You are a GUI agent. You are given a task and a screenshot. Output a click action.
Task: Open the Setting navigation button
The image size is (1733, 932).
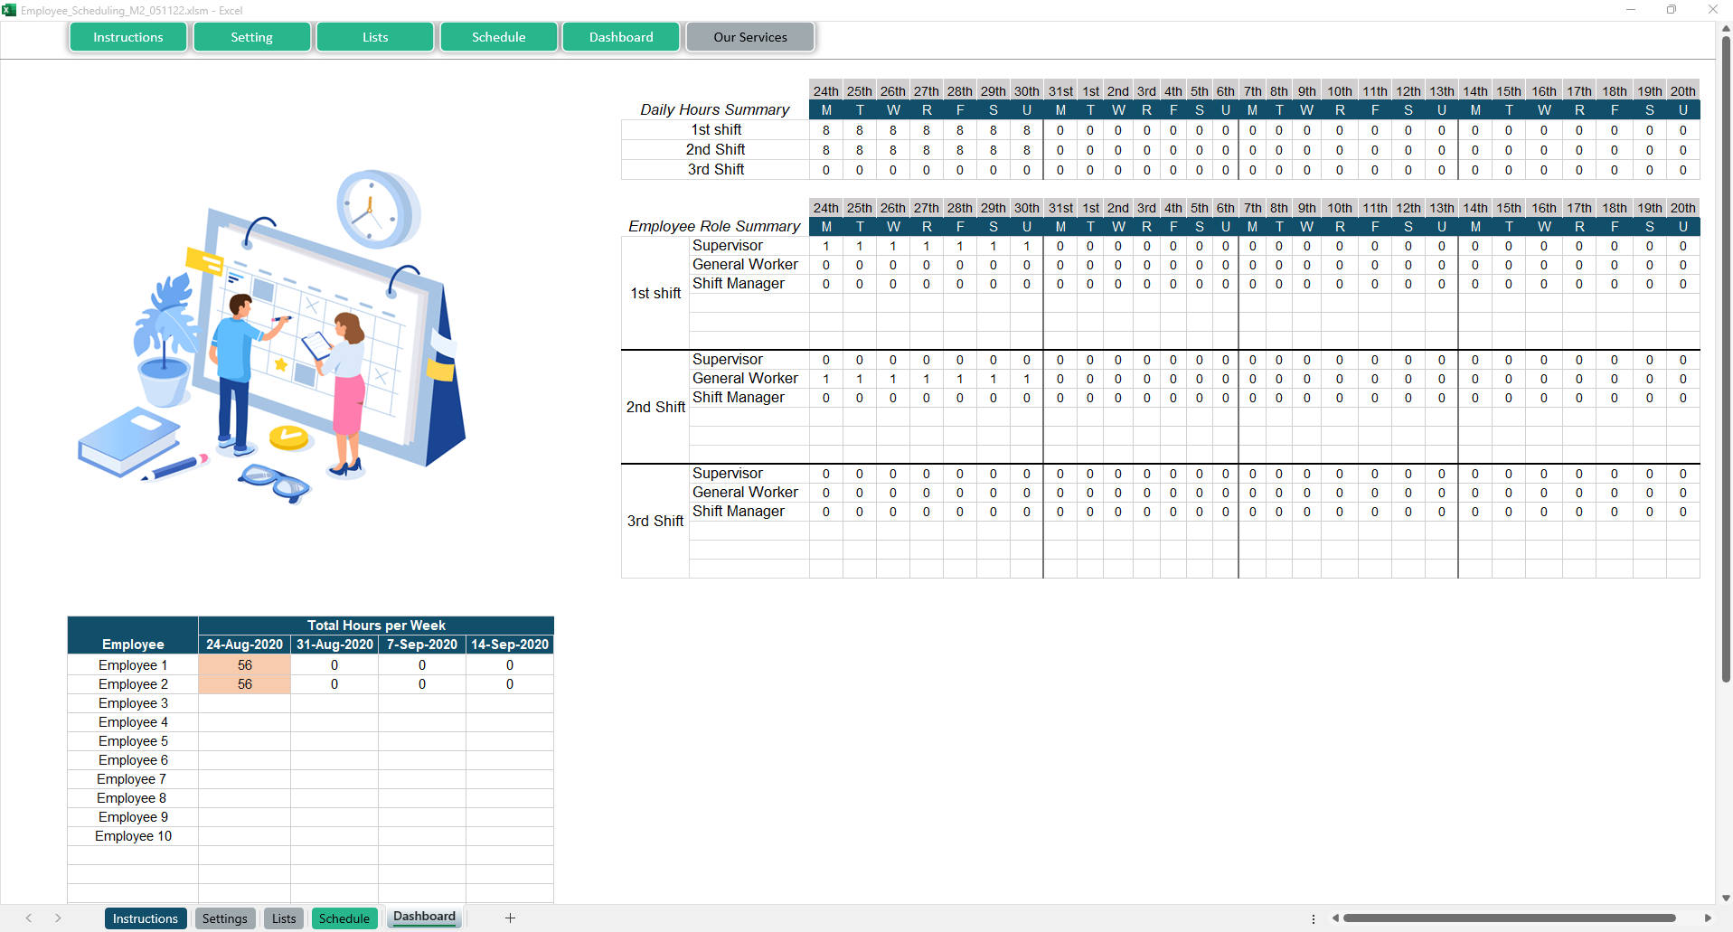(x=251, y=37)
